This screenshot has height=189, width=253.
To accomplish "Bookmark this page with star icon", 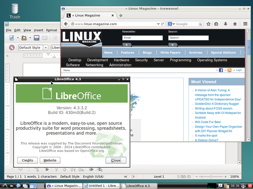I will pos(208,24).
